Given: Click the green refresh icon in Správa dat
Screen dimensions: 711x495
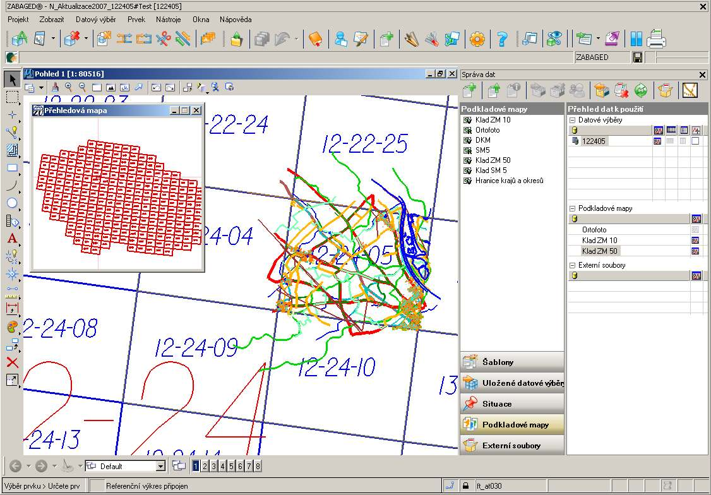Looking at the screenshot, I should [x=640, y=91].
